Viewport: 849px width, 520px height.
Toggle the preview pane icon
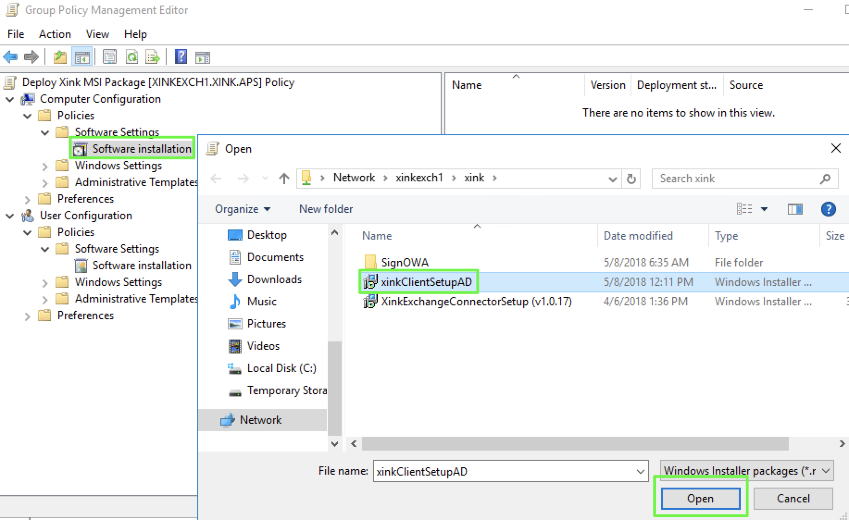pos(795,209)
